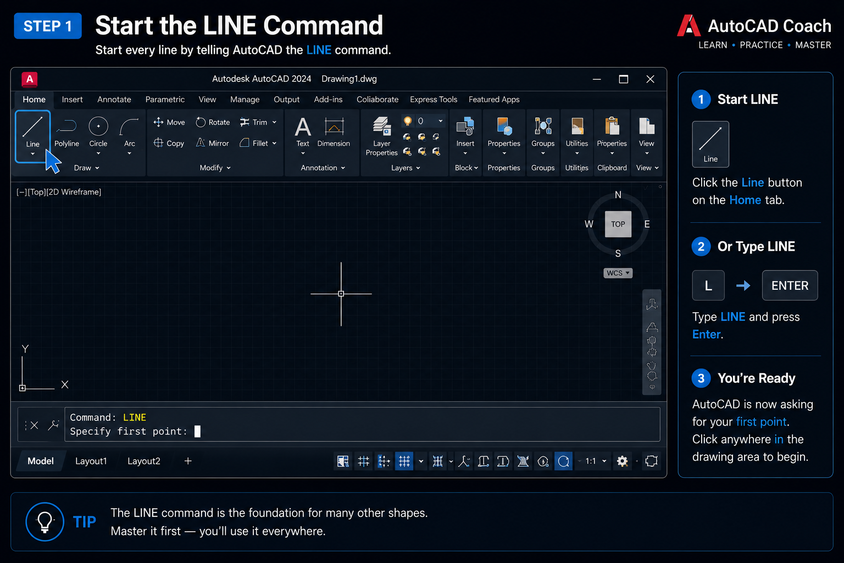This screenshot has width=844, height=563.
Task: Click the ENTER key in the tutorial panel
Action: point(790,285)
